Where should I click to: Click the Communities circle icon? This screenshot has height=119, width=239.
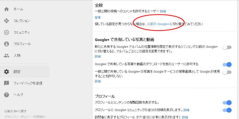tap(6, 32)
